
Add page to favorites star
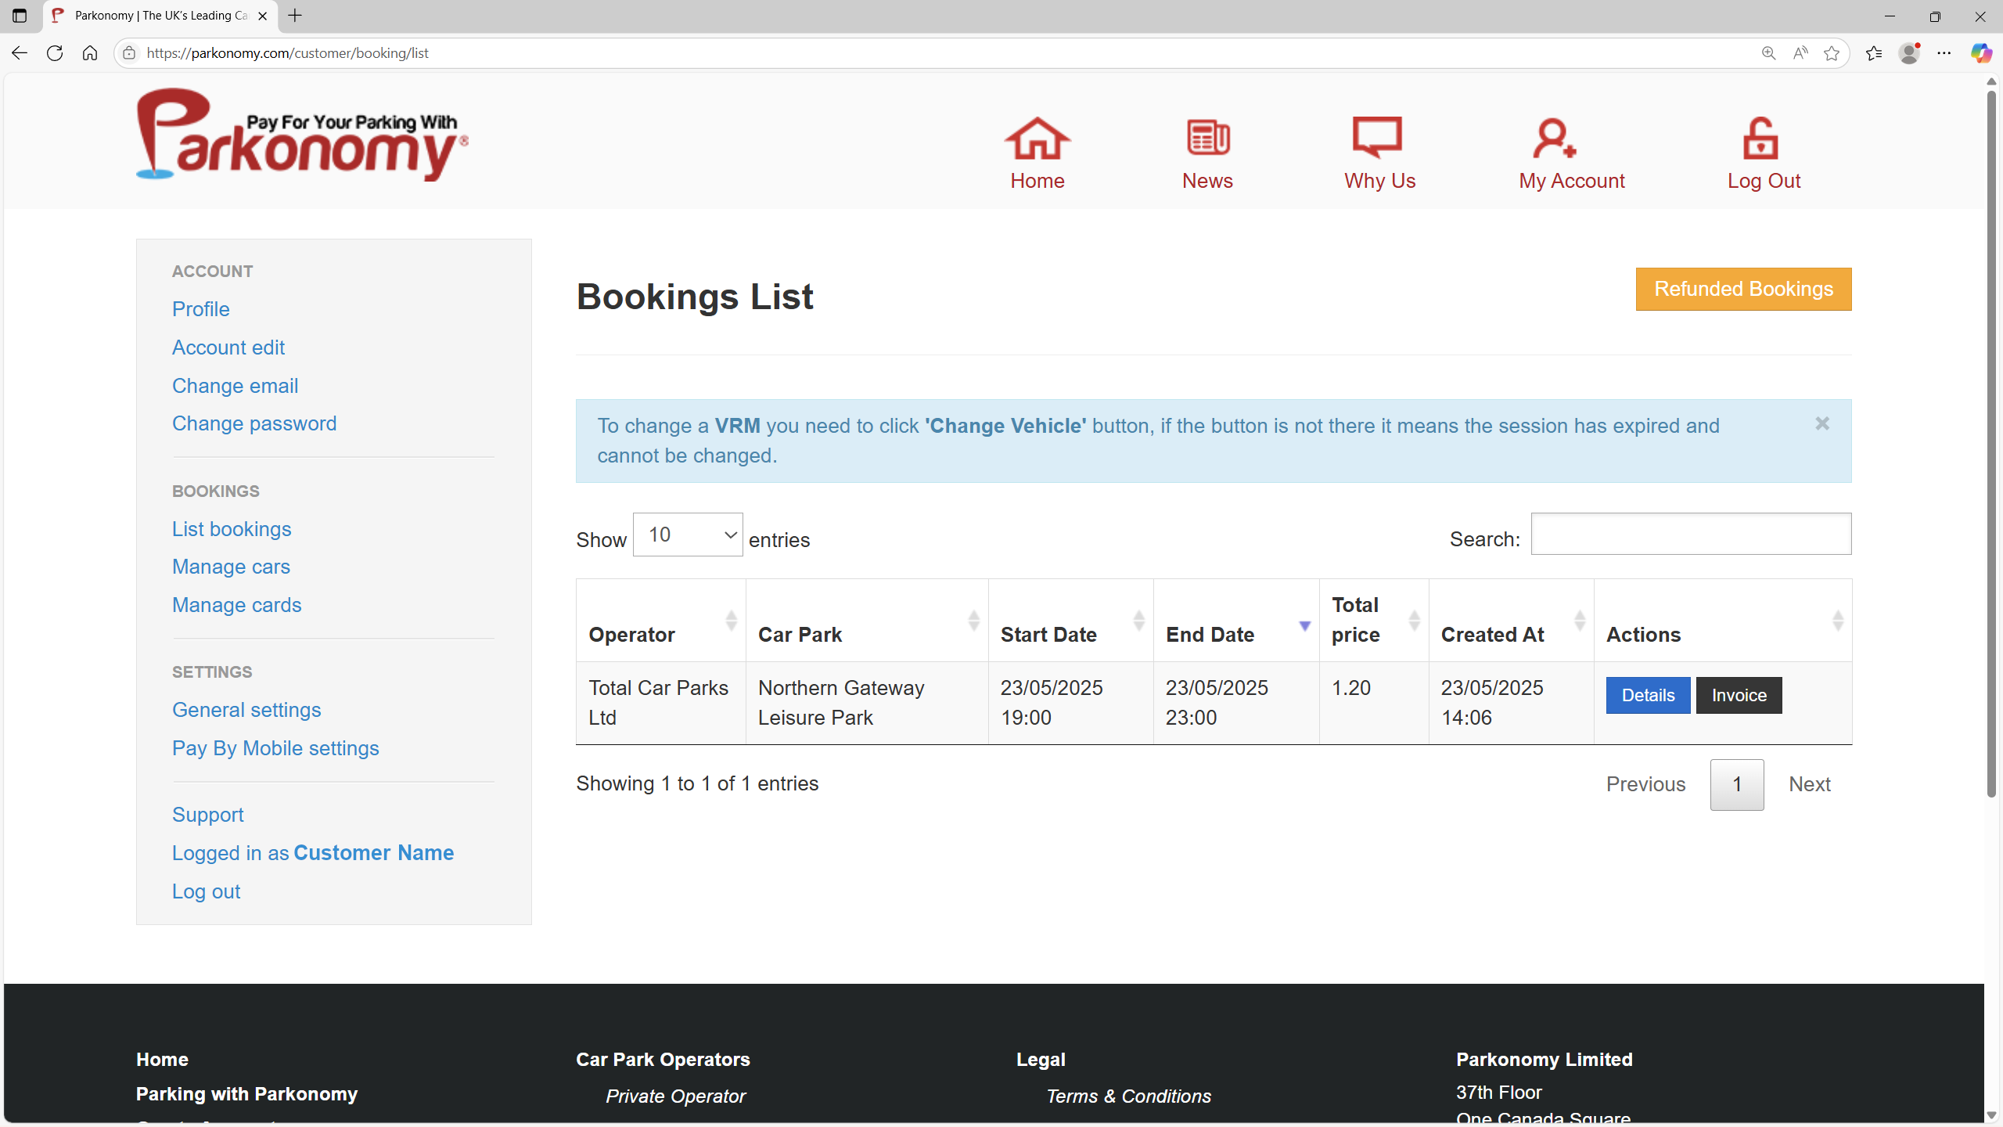tap(1832, 53)
